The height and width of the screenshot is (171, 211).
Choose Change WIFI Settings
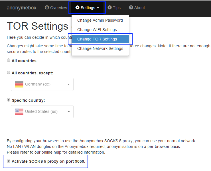point(100,30)
